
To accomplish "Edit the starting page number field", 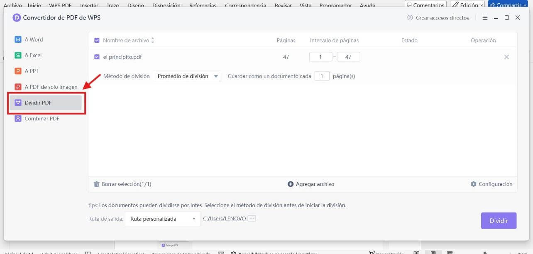I will pyautogui.click(x=321, y=56).
